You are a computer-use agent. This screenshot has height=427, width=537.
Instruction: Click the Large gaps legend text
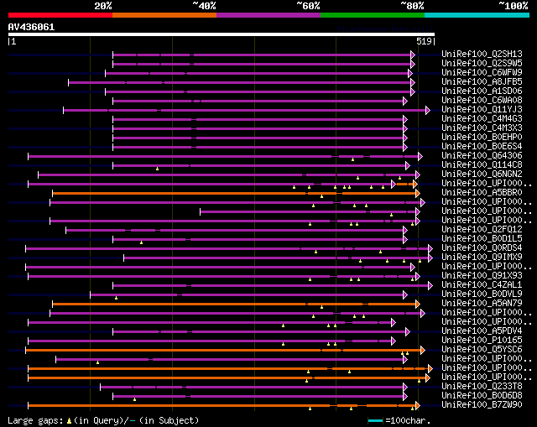point(35,420)
